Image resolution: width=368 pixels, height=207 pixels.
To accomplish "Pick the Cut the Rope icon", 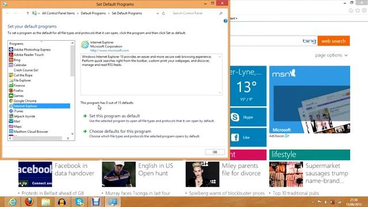I will coord(11,75).
